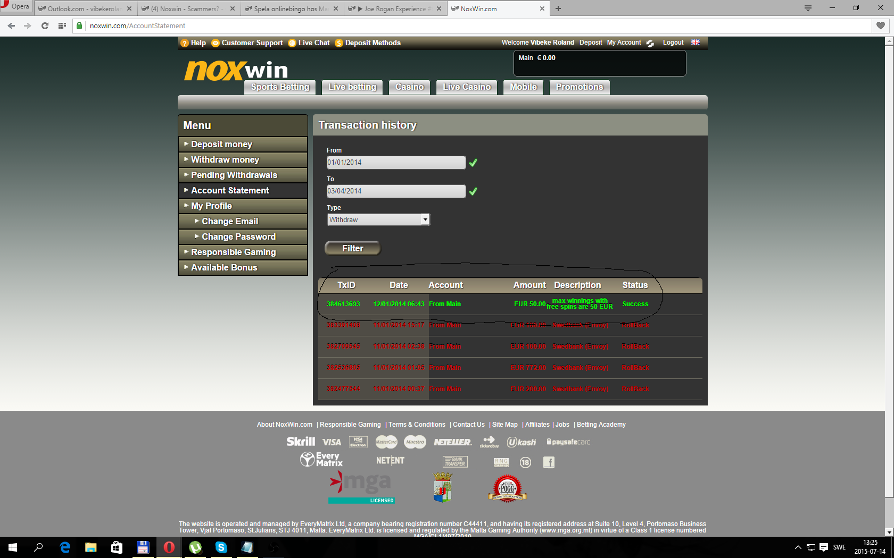Refresh balance using the arrows icon
The width and height of the screenshot is (894, 558).
pyautogui.click(x=650, y=43)
